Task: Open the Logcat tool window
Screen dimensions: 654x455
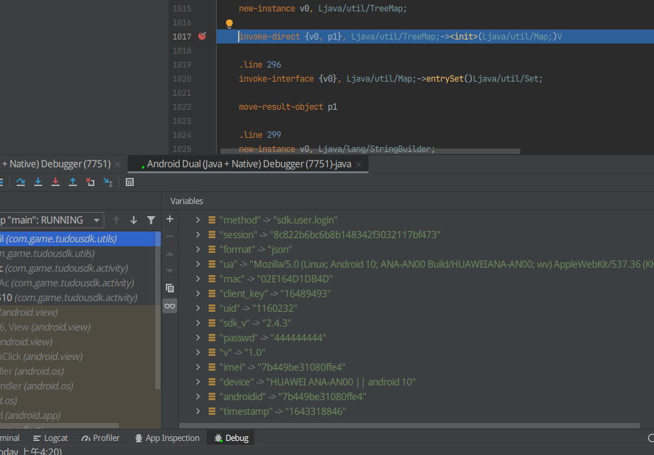Action: point(50,438)
